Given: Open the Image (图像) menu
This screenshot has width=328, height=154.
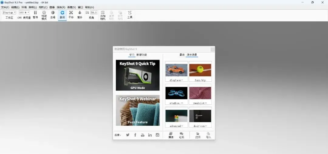Looking at the screenshot, I should [x=52, y=7].
